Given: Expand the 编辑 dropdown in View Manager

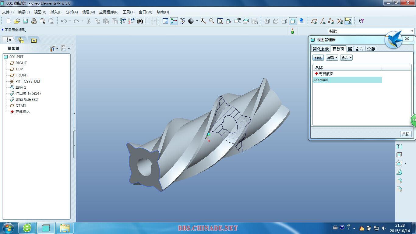Looking at the screenshot, I should click(x=332, y=58).
